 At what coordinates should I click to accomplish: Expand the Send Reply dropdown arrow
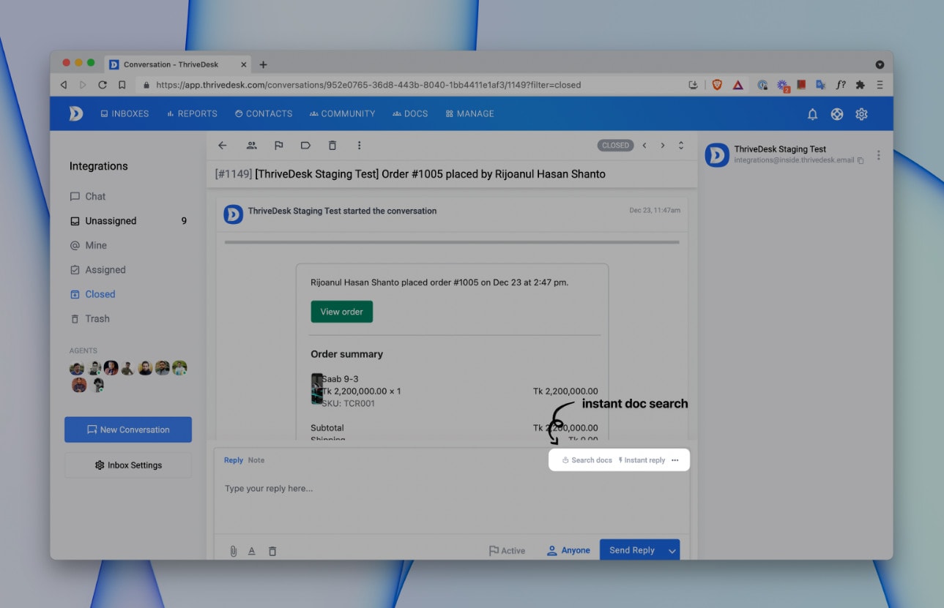coord(672,550)
